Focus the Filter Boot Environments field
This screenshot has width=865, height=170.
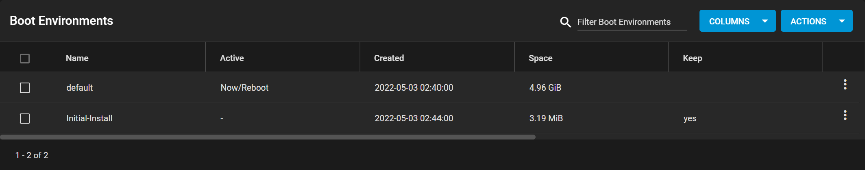click(x=632, y=22)
